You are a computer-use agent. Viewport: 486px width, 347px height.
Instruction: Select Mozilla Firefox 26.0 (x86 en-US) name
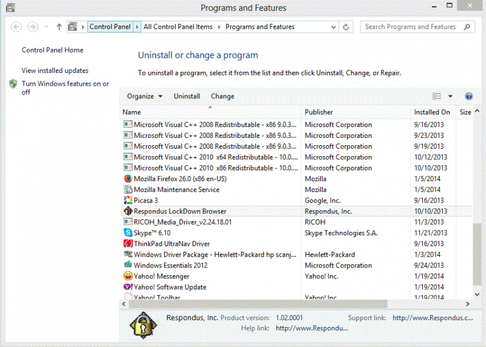tap(180, 179)
